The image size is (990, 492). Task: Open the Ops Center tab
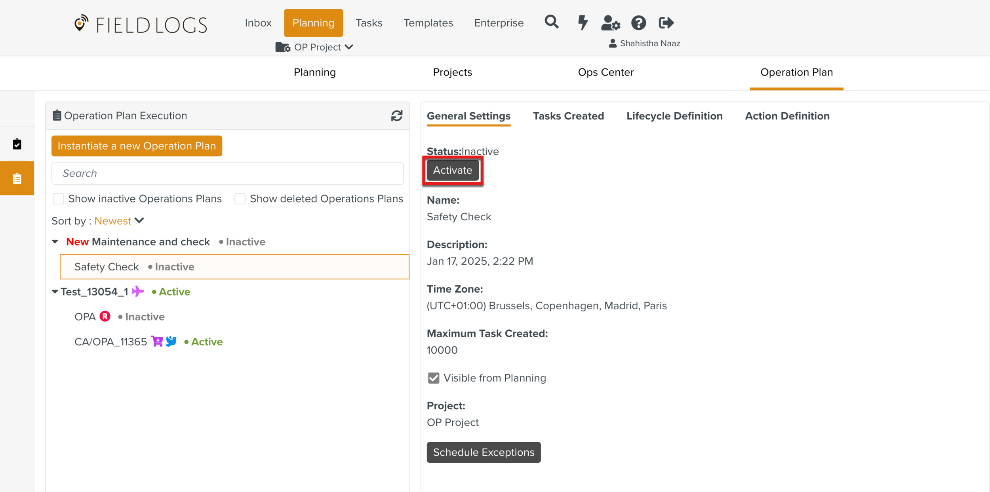click(605, 72)
